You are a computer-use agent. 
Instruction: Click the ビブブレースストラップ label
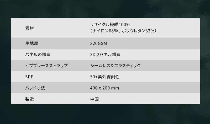pyautogui.click(x=46, y=66)
